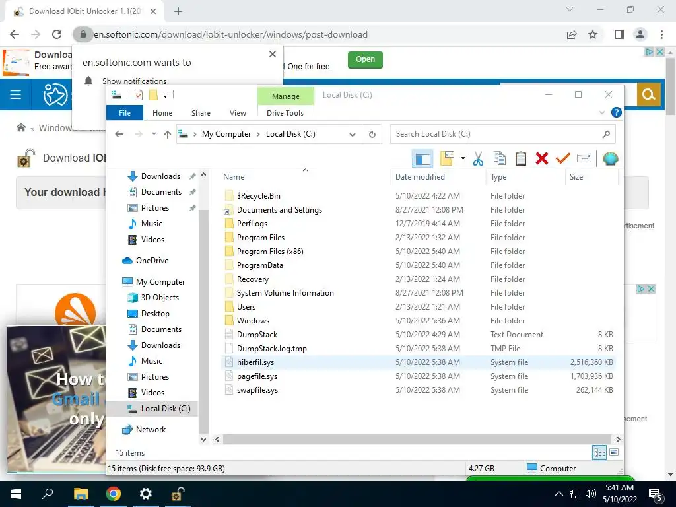Customize Quick Access Toolbar dropdown
This screenshot has height=507, width=676.
pyautogui.click(x=165, y=95)
